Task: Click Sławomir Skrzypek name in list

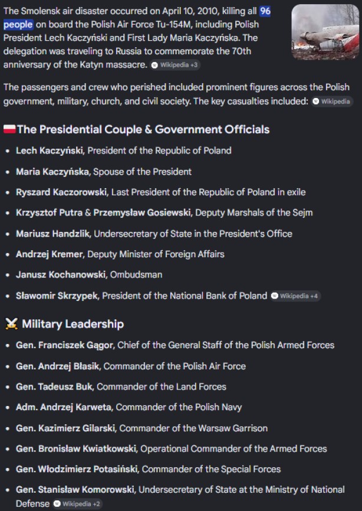Action: pyautogui.click(x=57, y=296)
